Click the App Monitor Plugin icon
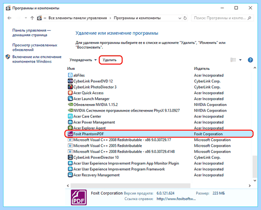 [x=70, y=163]
